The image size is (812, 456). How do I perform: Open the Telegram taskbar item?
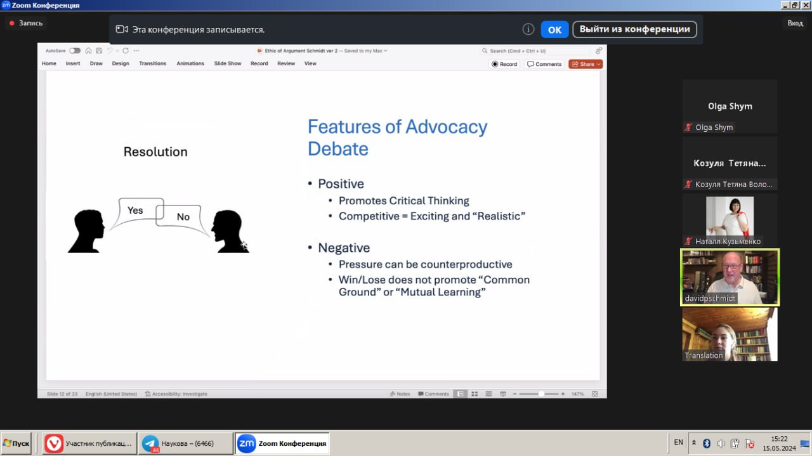(x=185, y=443)
